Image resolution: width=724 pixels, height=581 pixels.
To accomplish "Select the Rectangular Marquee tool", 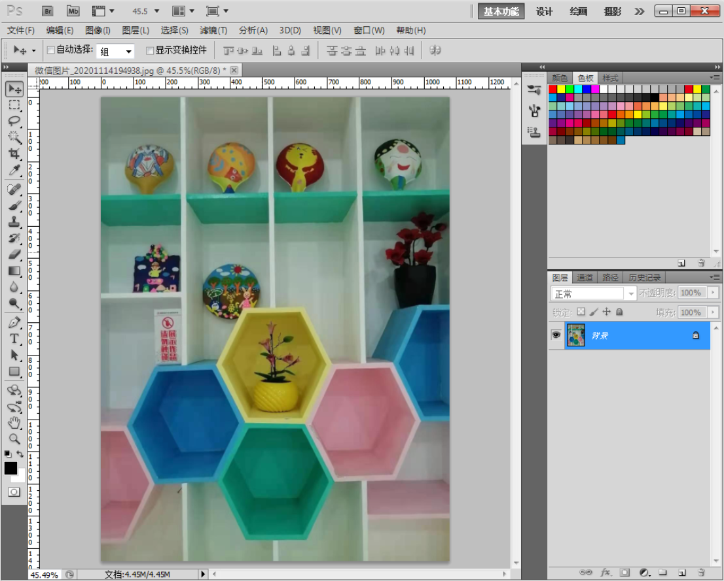I will click(x=14, y=105).
